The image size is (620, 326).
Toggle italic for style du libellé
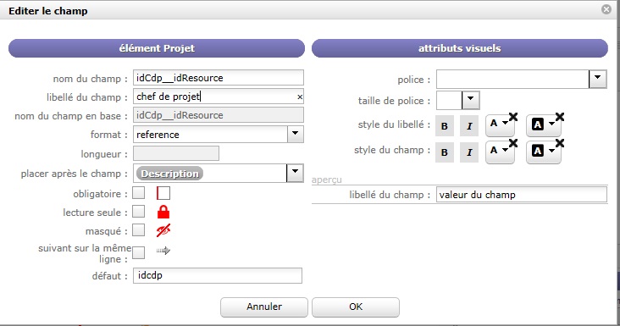coord(469,126)
